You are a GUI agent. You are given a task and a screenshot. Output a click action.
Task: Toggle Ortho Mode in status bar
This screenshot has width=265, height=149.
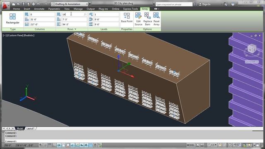pos(54,145)
